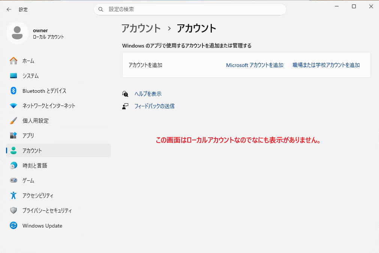Open システム settings page

[x=58, y=76]
